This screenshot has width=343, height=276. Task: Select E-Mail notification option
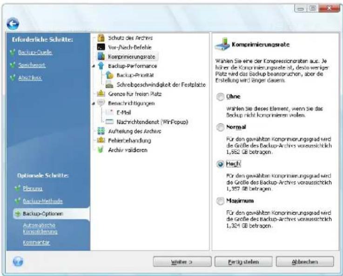(x=124, y=112)
